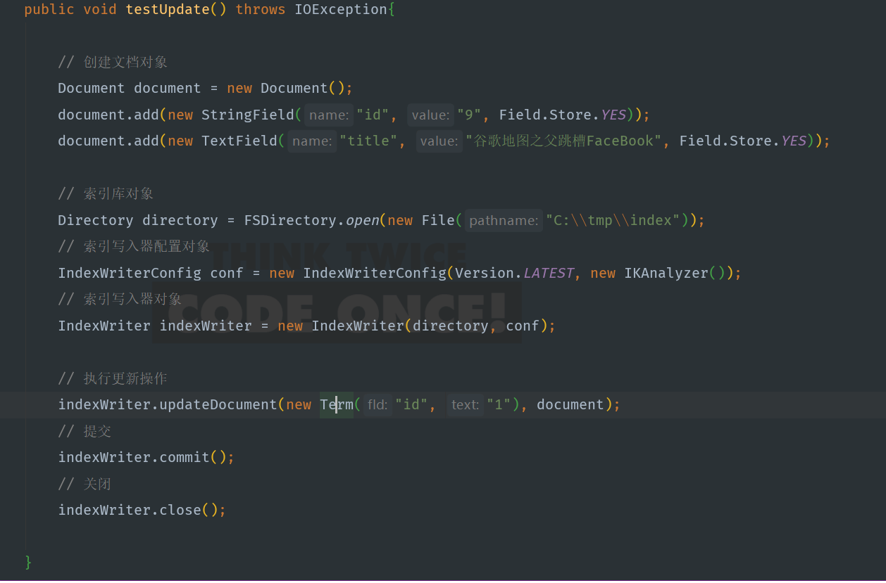Viewport: 886px width, 583px height.
Task: Click the IOException class in the throws clause
Action: point(341,9)
